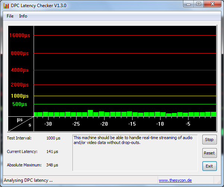Click the 2000µs axis label
Screen dimensions: 224x187
(x=20, y=85)
